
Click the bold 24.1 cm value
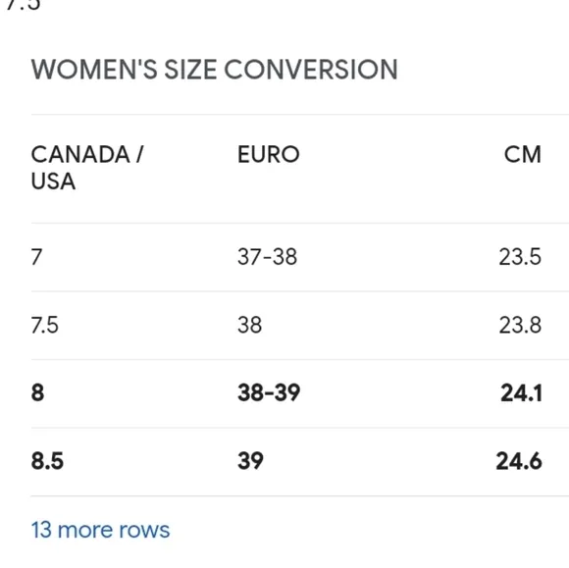click(522, 392)
